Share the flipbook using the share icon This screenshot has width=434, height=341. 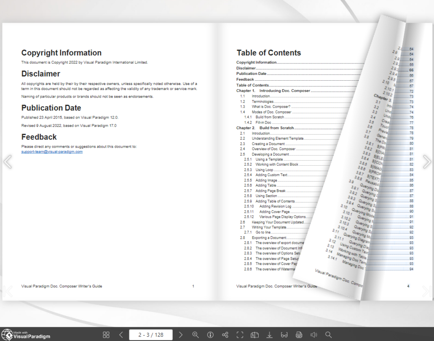click(x=225, y=335)
